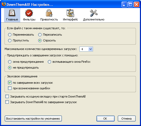Open the Главные clipboard icon pane
This screenshot has height=126, width=141.
click(x=12, y=13)
